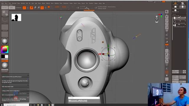Image resolution: width=189 pixels, height=106 pixels.
Task: Open the Home Page button
Action: (x=5, y=8)
